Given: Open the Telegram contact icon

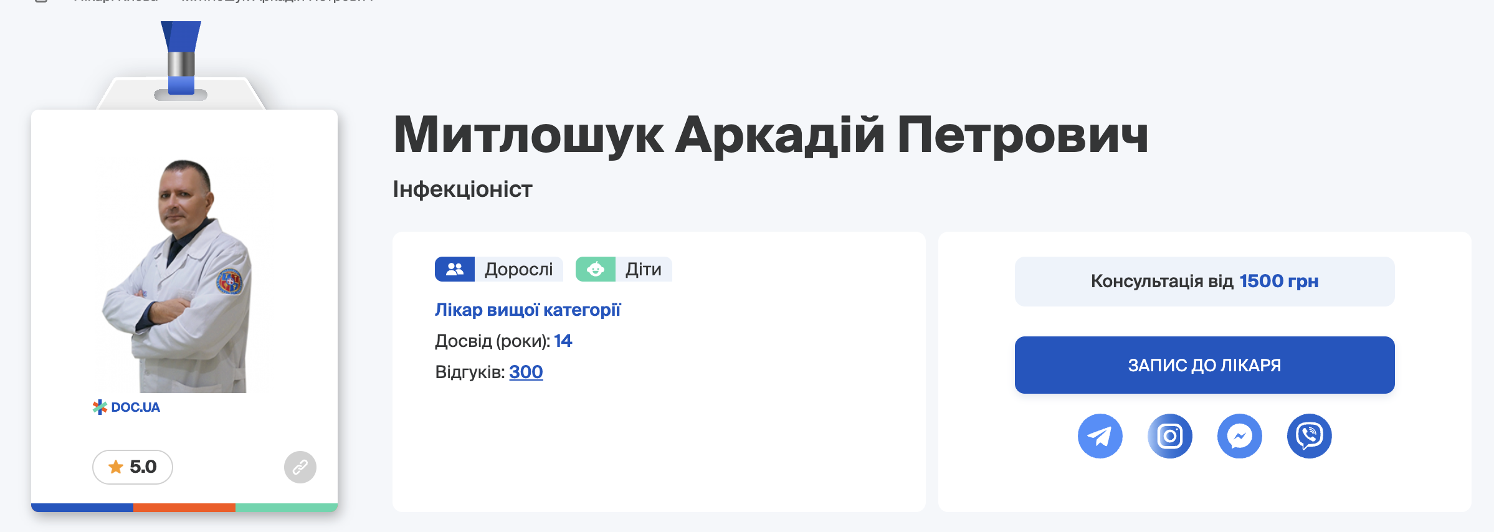Looking at the screenshot, I should tap(1100, 436).
